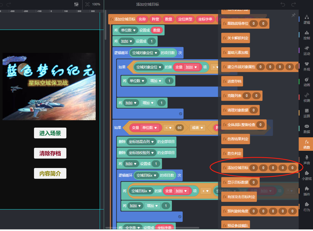This screenshot has width=313, height=231.
Task: Click the fit-to-screen zoom icon
Action: (x=87, y=4)
